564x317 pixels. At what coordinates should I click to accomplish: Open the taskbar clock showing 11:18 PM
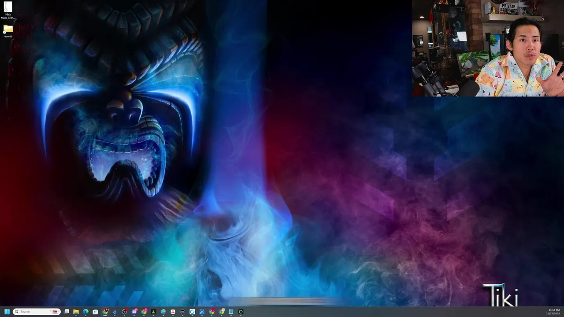click(x=553, y=312)
